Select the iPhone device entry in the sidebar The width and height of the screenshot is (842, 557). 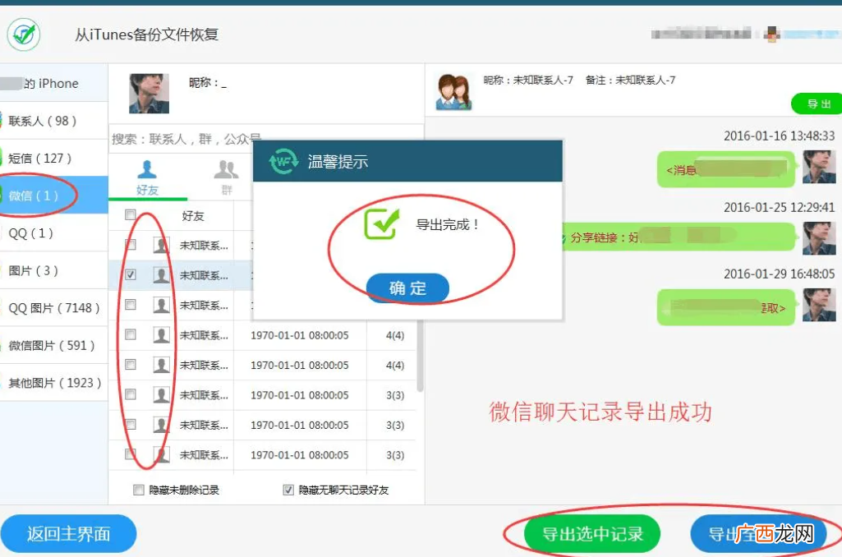tap(53, 83)
